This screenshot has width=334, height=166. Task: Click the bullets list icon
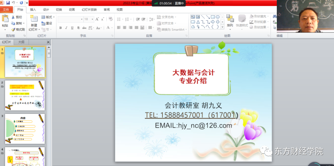point(119,19)
